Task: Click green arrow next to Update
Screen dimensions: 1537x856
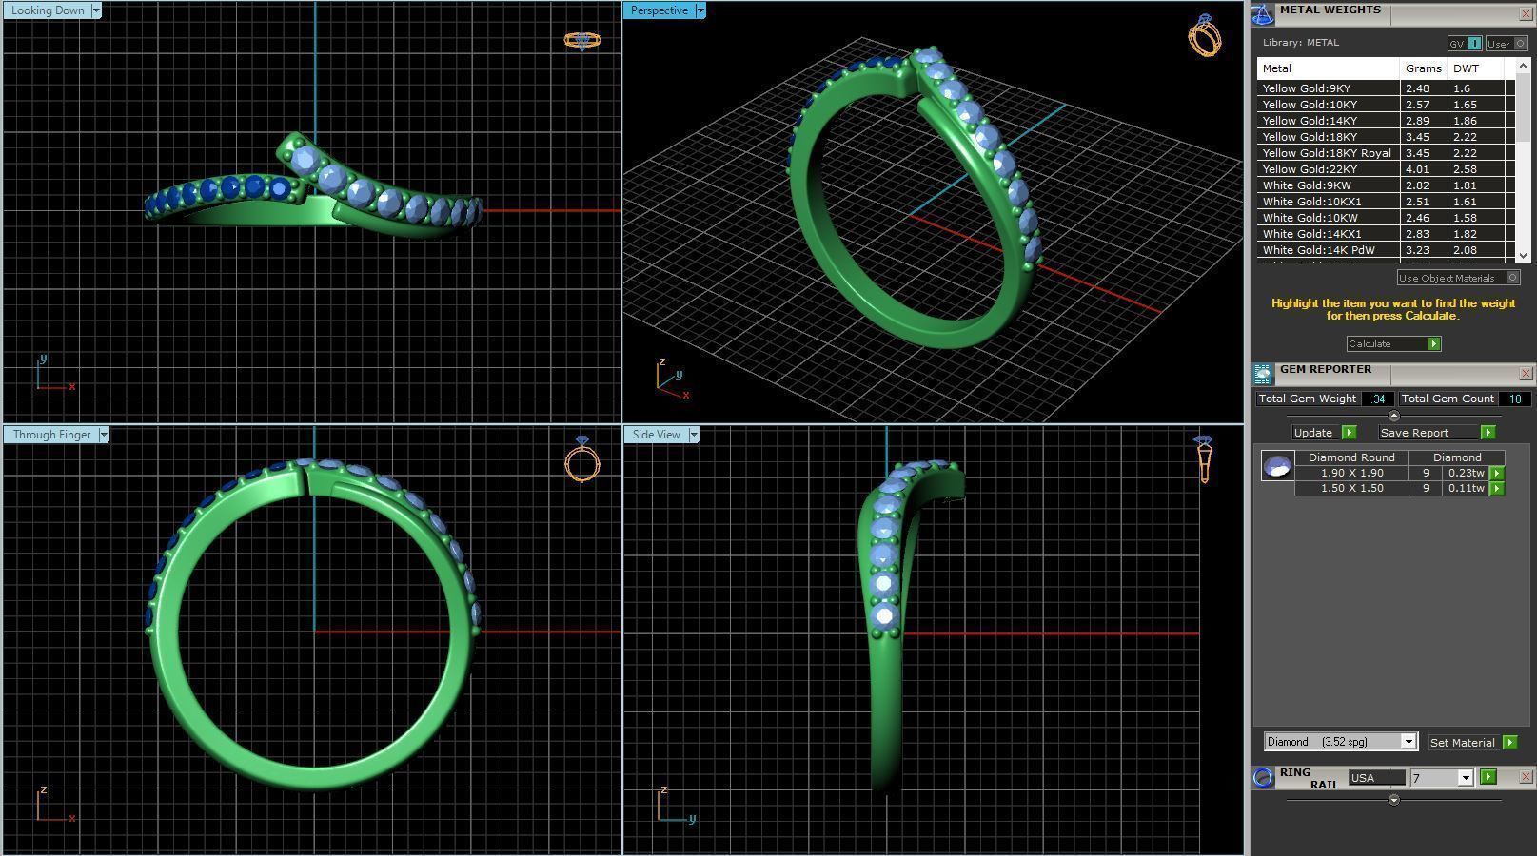Action: pyautogui.click(x=1349, y=433)
